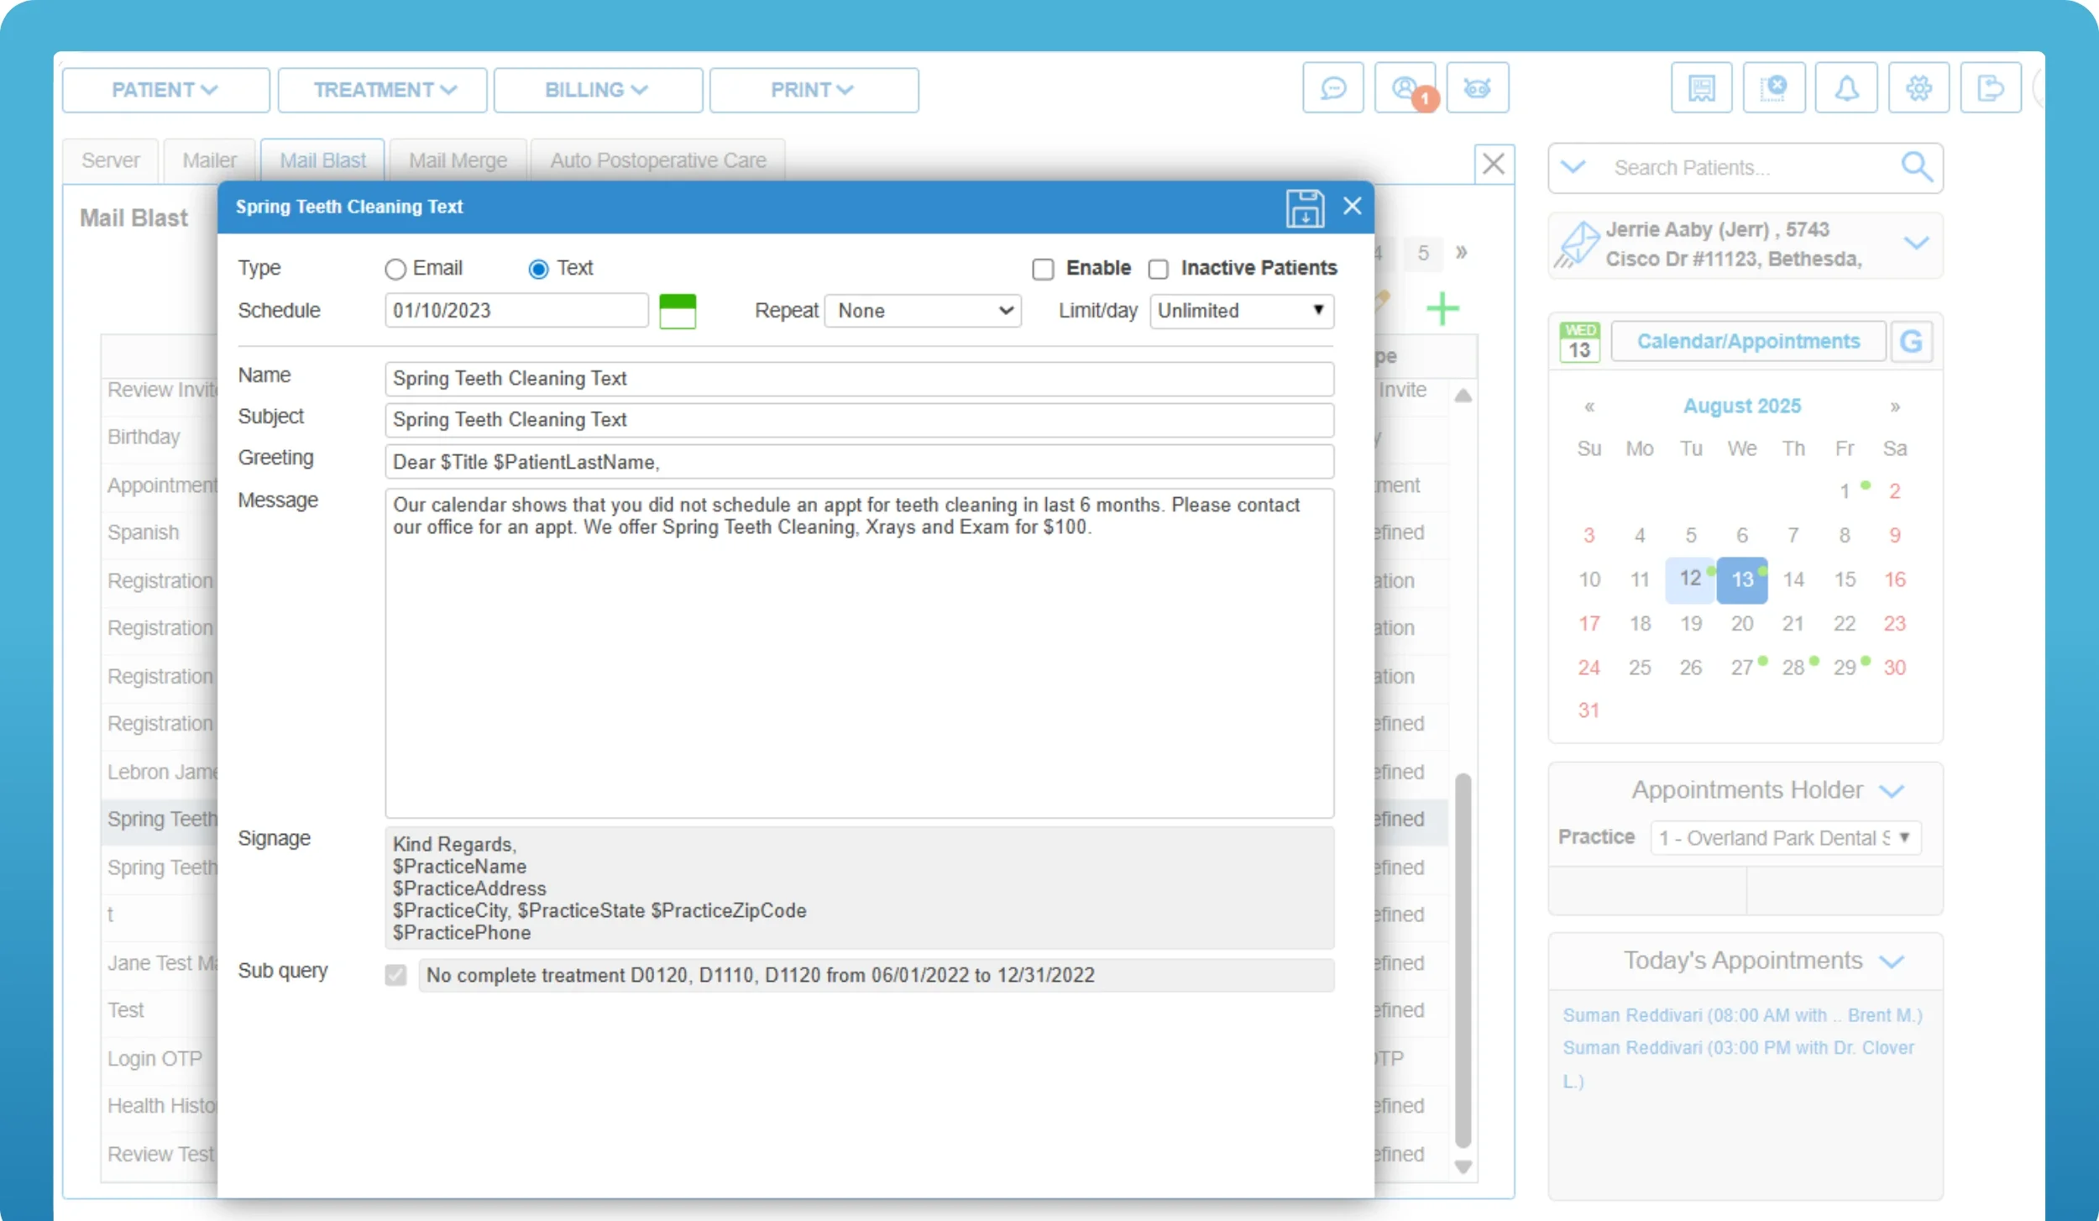Open Suman Reddivari 08:00 AM appointment link
The width and height of the screenshot is (2099, 1221).
[x=1741, y=1015]
